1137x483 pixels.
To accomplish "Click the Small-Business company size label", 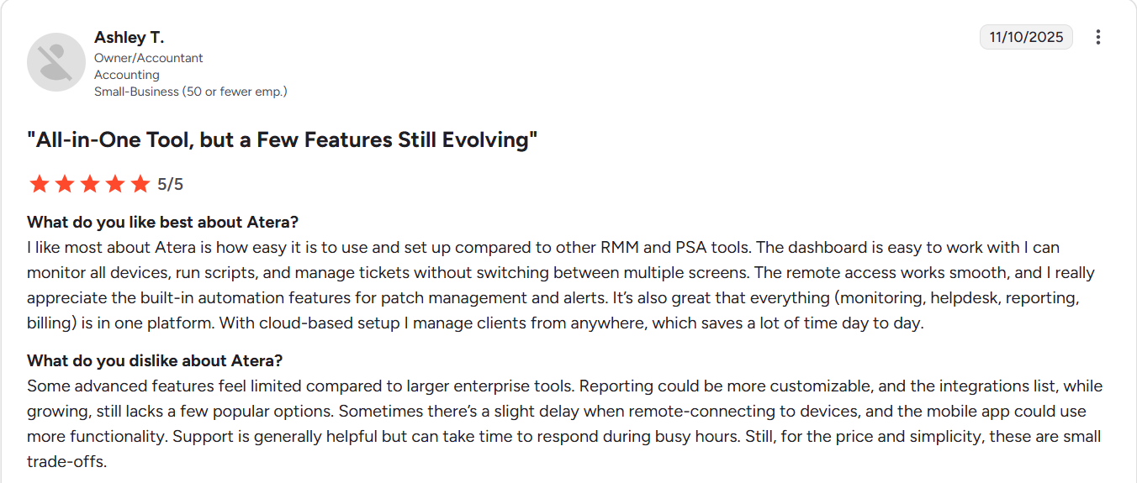I will [190, 92].
